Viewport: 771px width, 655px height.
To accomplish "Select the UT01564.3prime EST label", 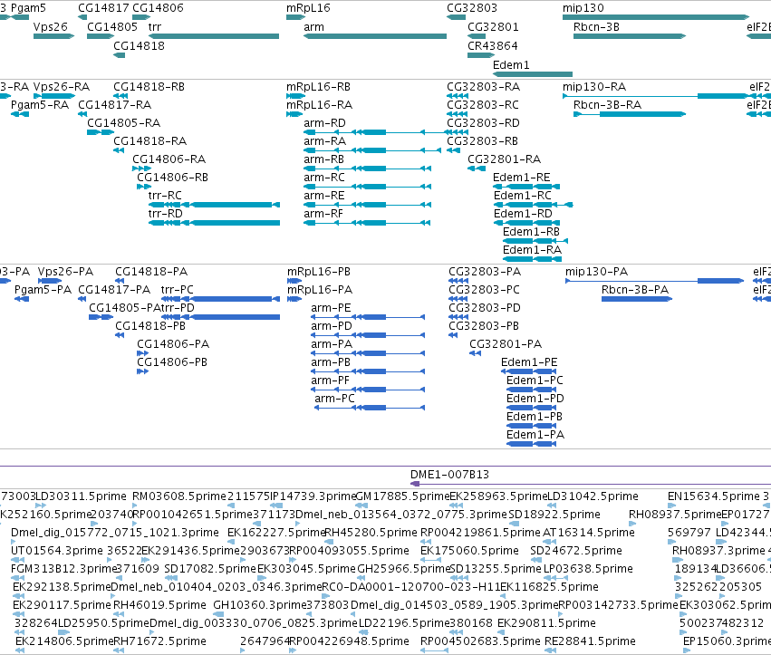I will [57, 551].
